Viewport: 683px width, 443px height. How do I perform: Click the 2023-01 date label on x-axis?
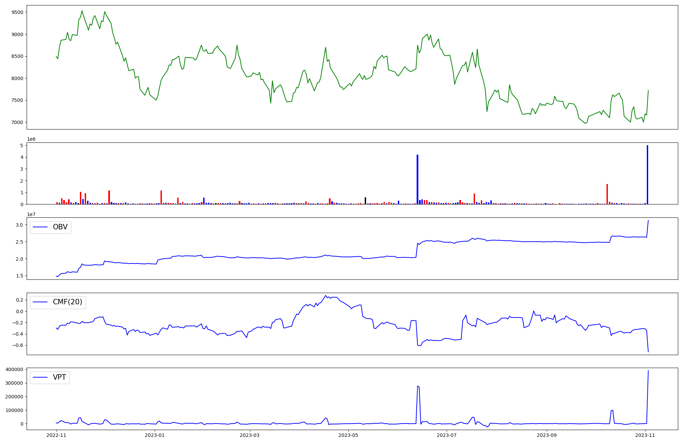point(155,435)
